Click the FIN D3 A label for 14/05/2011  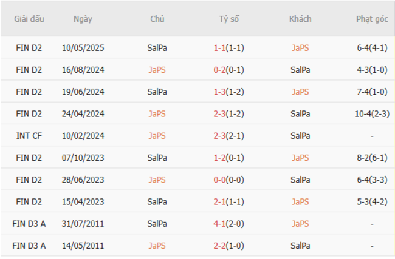[x=29, y=246]
